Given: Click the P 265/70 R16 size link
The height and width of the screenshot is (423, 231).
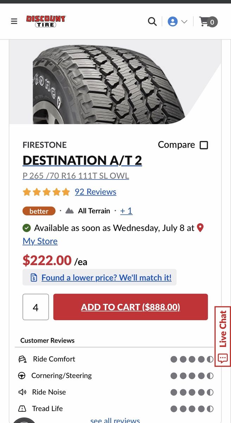Looking at the screenshot, I should point(76,176).
